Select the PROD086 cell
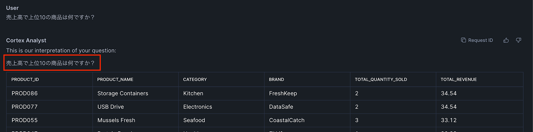The image size is (533, 132). pyautogui.click(x=50, y=93)
